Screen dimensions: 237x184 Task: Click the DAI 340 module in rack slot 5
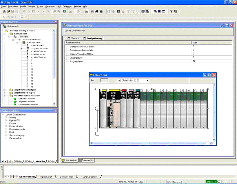point(130,108)
